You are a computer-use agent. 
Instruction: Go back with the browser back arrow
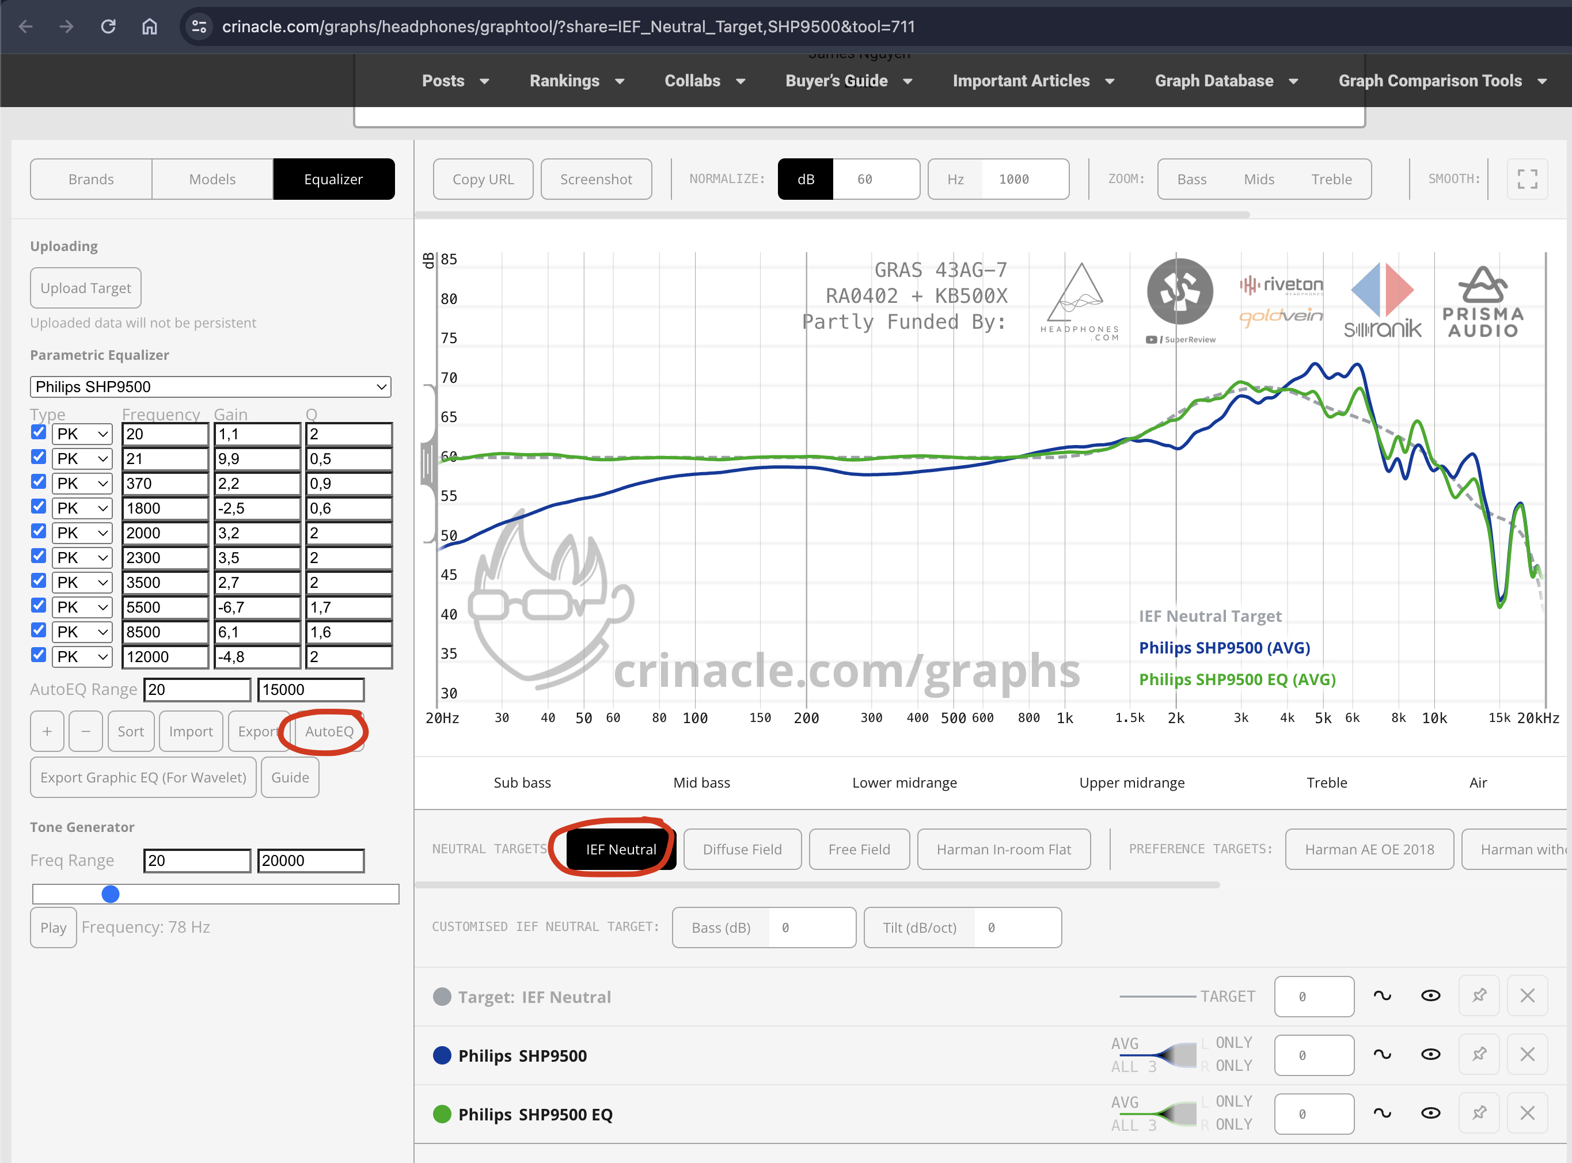point(26,26)
